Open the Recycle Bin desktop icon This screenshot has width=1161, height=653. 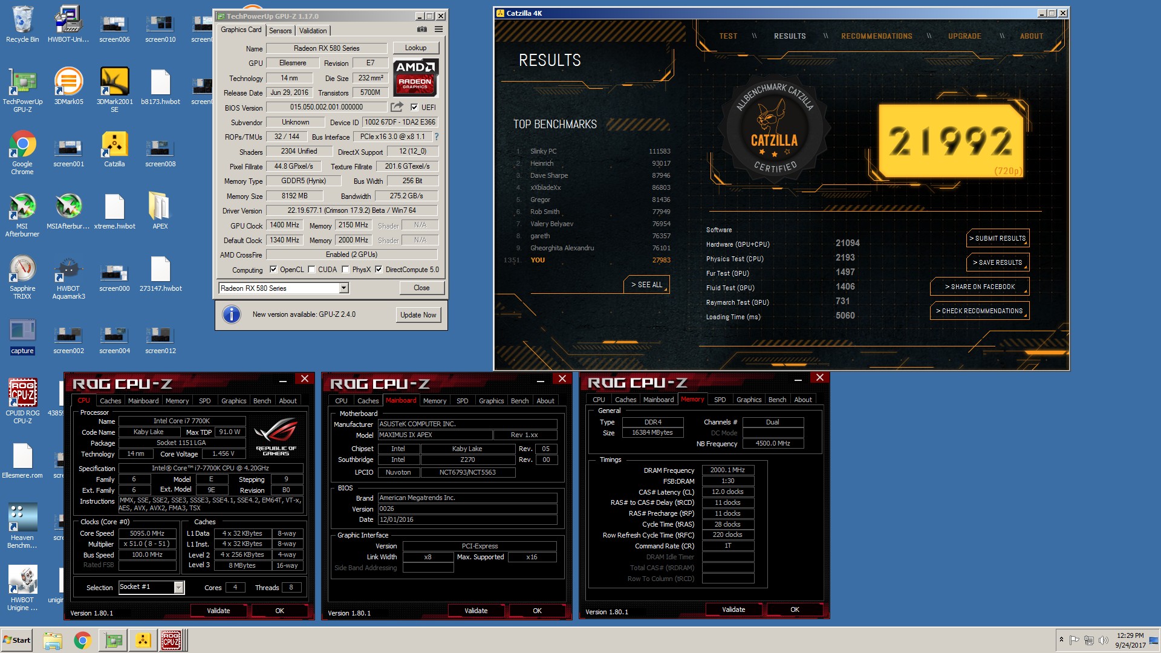(22, 24)
